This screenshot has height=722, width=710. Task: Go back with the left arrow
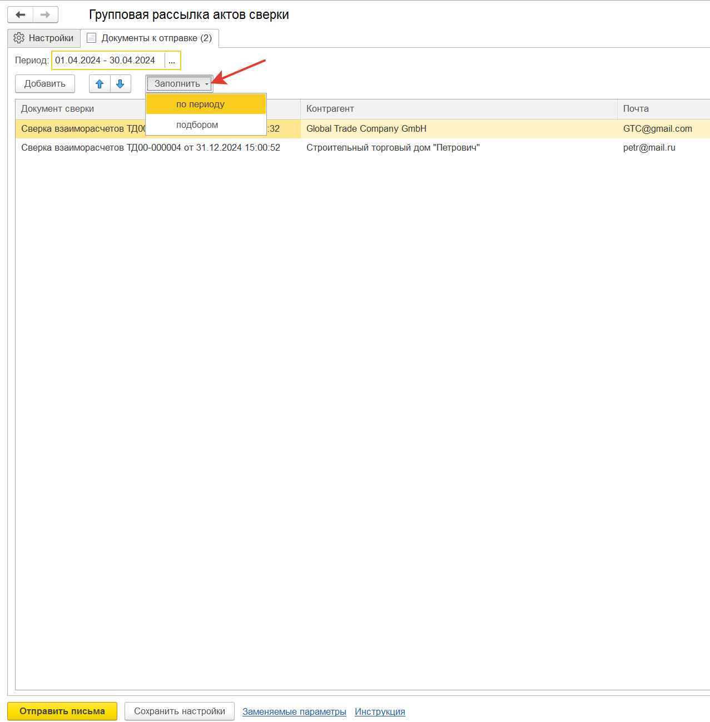(21, 14)
